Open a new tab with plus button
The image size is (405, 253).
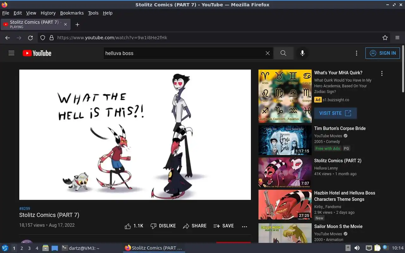point(77,24)
